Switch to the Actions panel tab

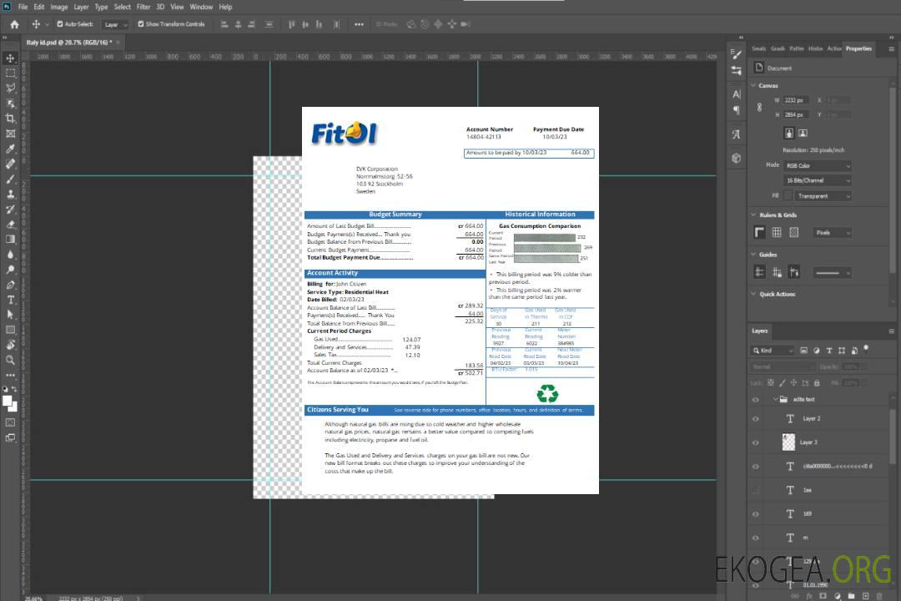[x=833, y=48]
